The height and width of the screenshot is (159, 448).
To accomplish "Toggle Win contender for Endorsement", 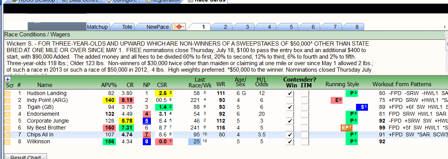I will 290,114.
